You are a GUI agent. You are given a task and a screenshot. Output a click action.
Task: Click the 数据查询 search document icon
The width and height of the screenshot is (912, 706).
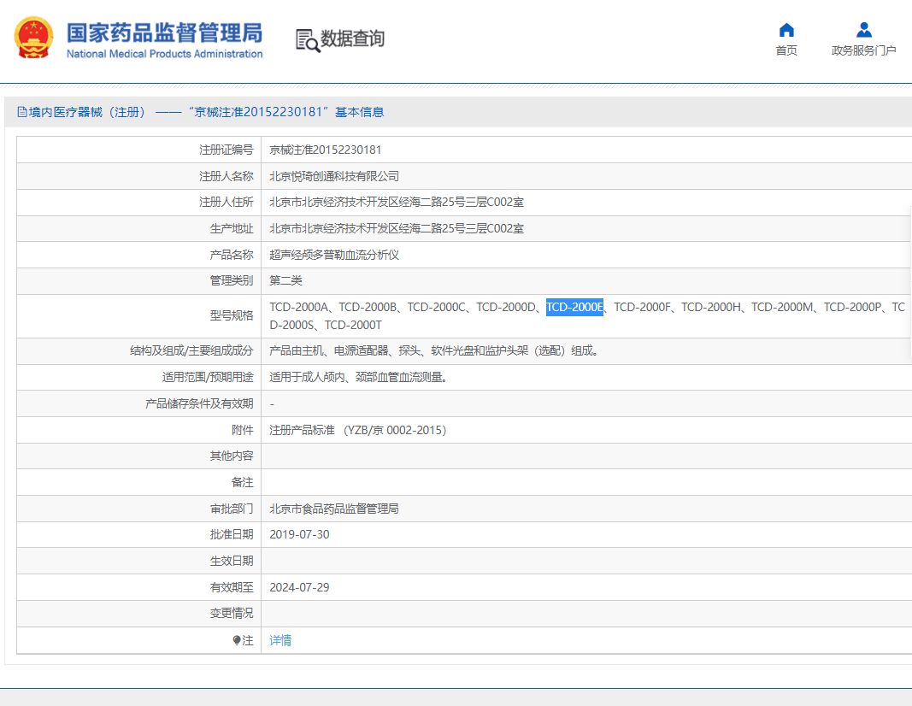click(x=308, y=40)
